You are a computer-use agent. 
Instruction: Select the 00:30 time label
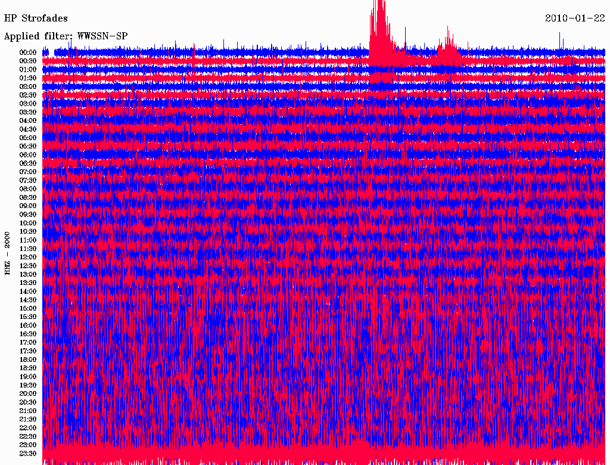pyautogui.click(x=28, y=61)
